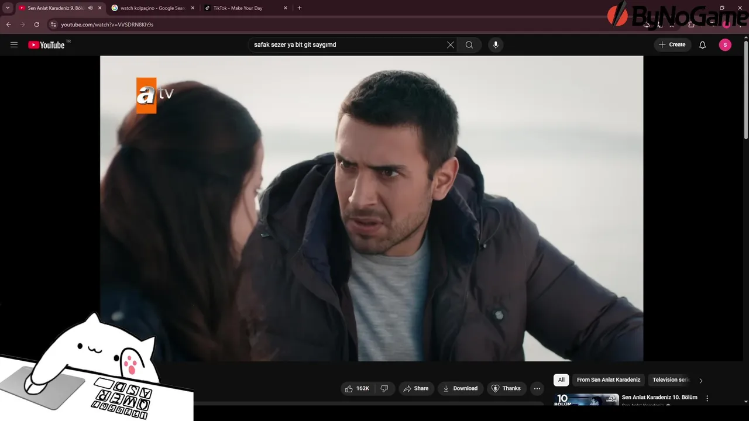Close the Google Search tab

pos(193,8)
